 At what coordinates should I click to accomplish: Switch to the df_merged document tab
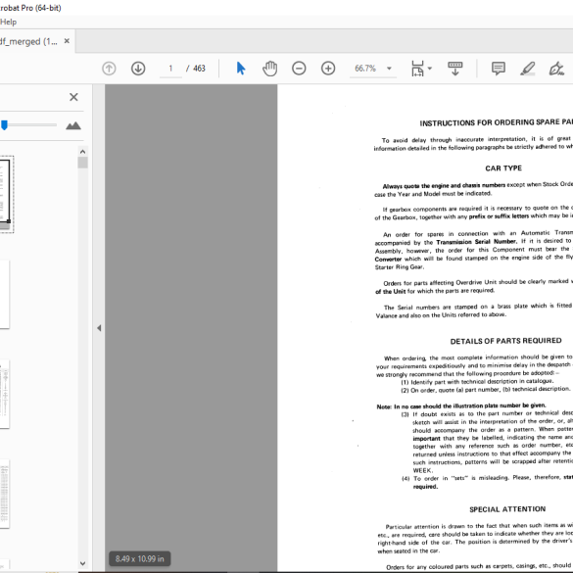coord(28,41)
